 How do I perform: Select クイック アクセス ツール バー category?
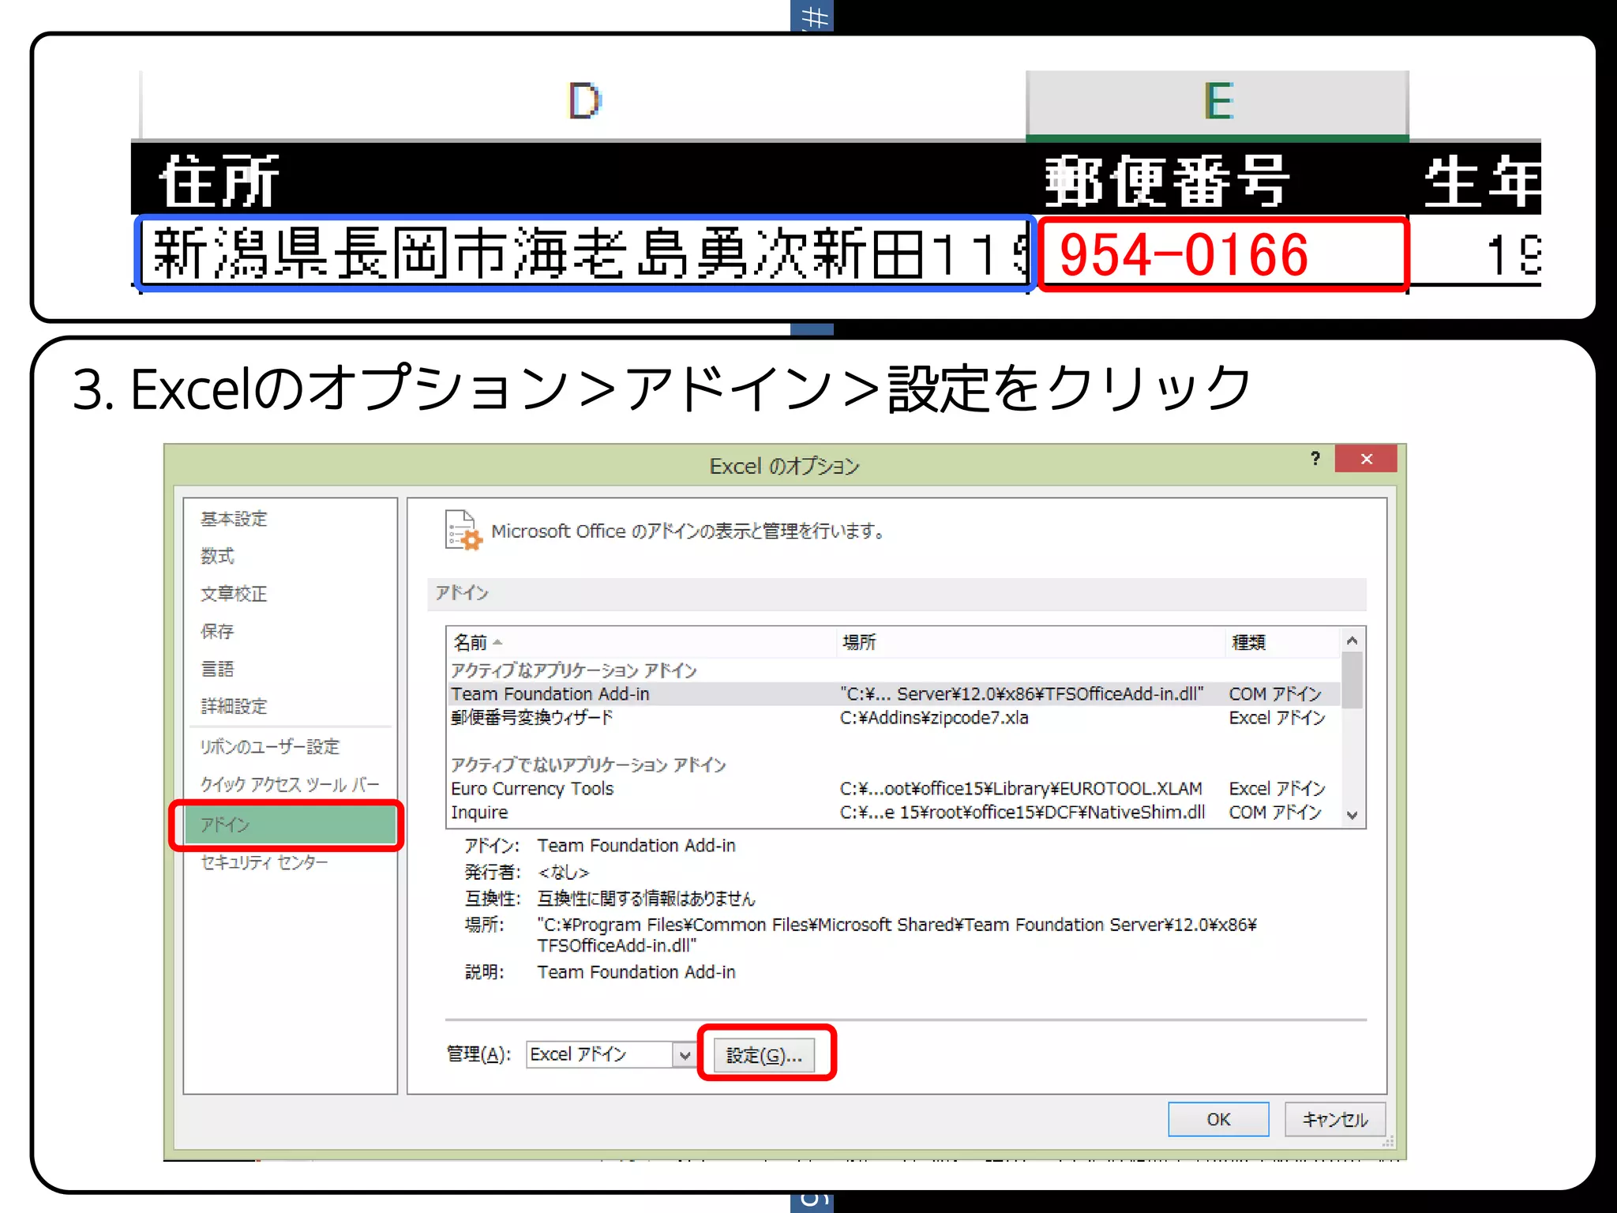[x=289, y=784]
